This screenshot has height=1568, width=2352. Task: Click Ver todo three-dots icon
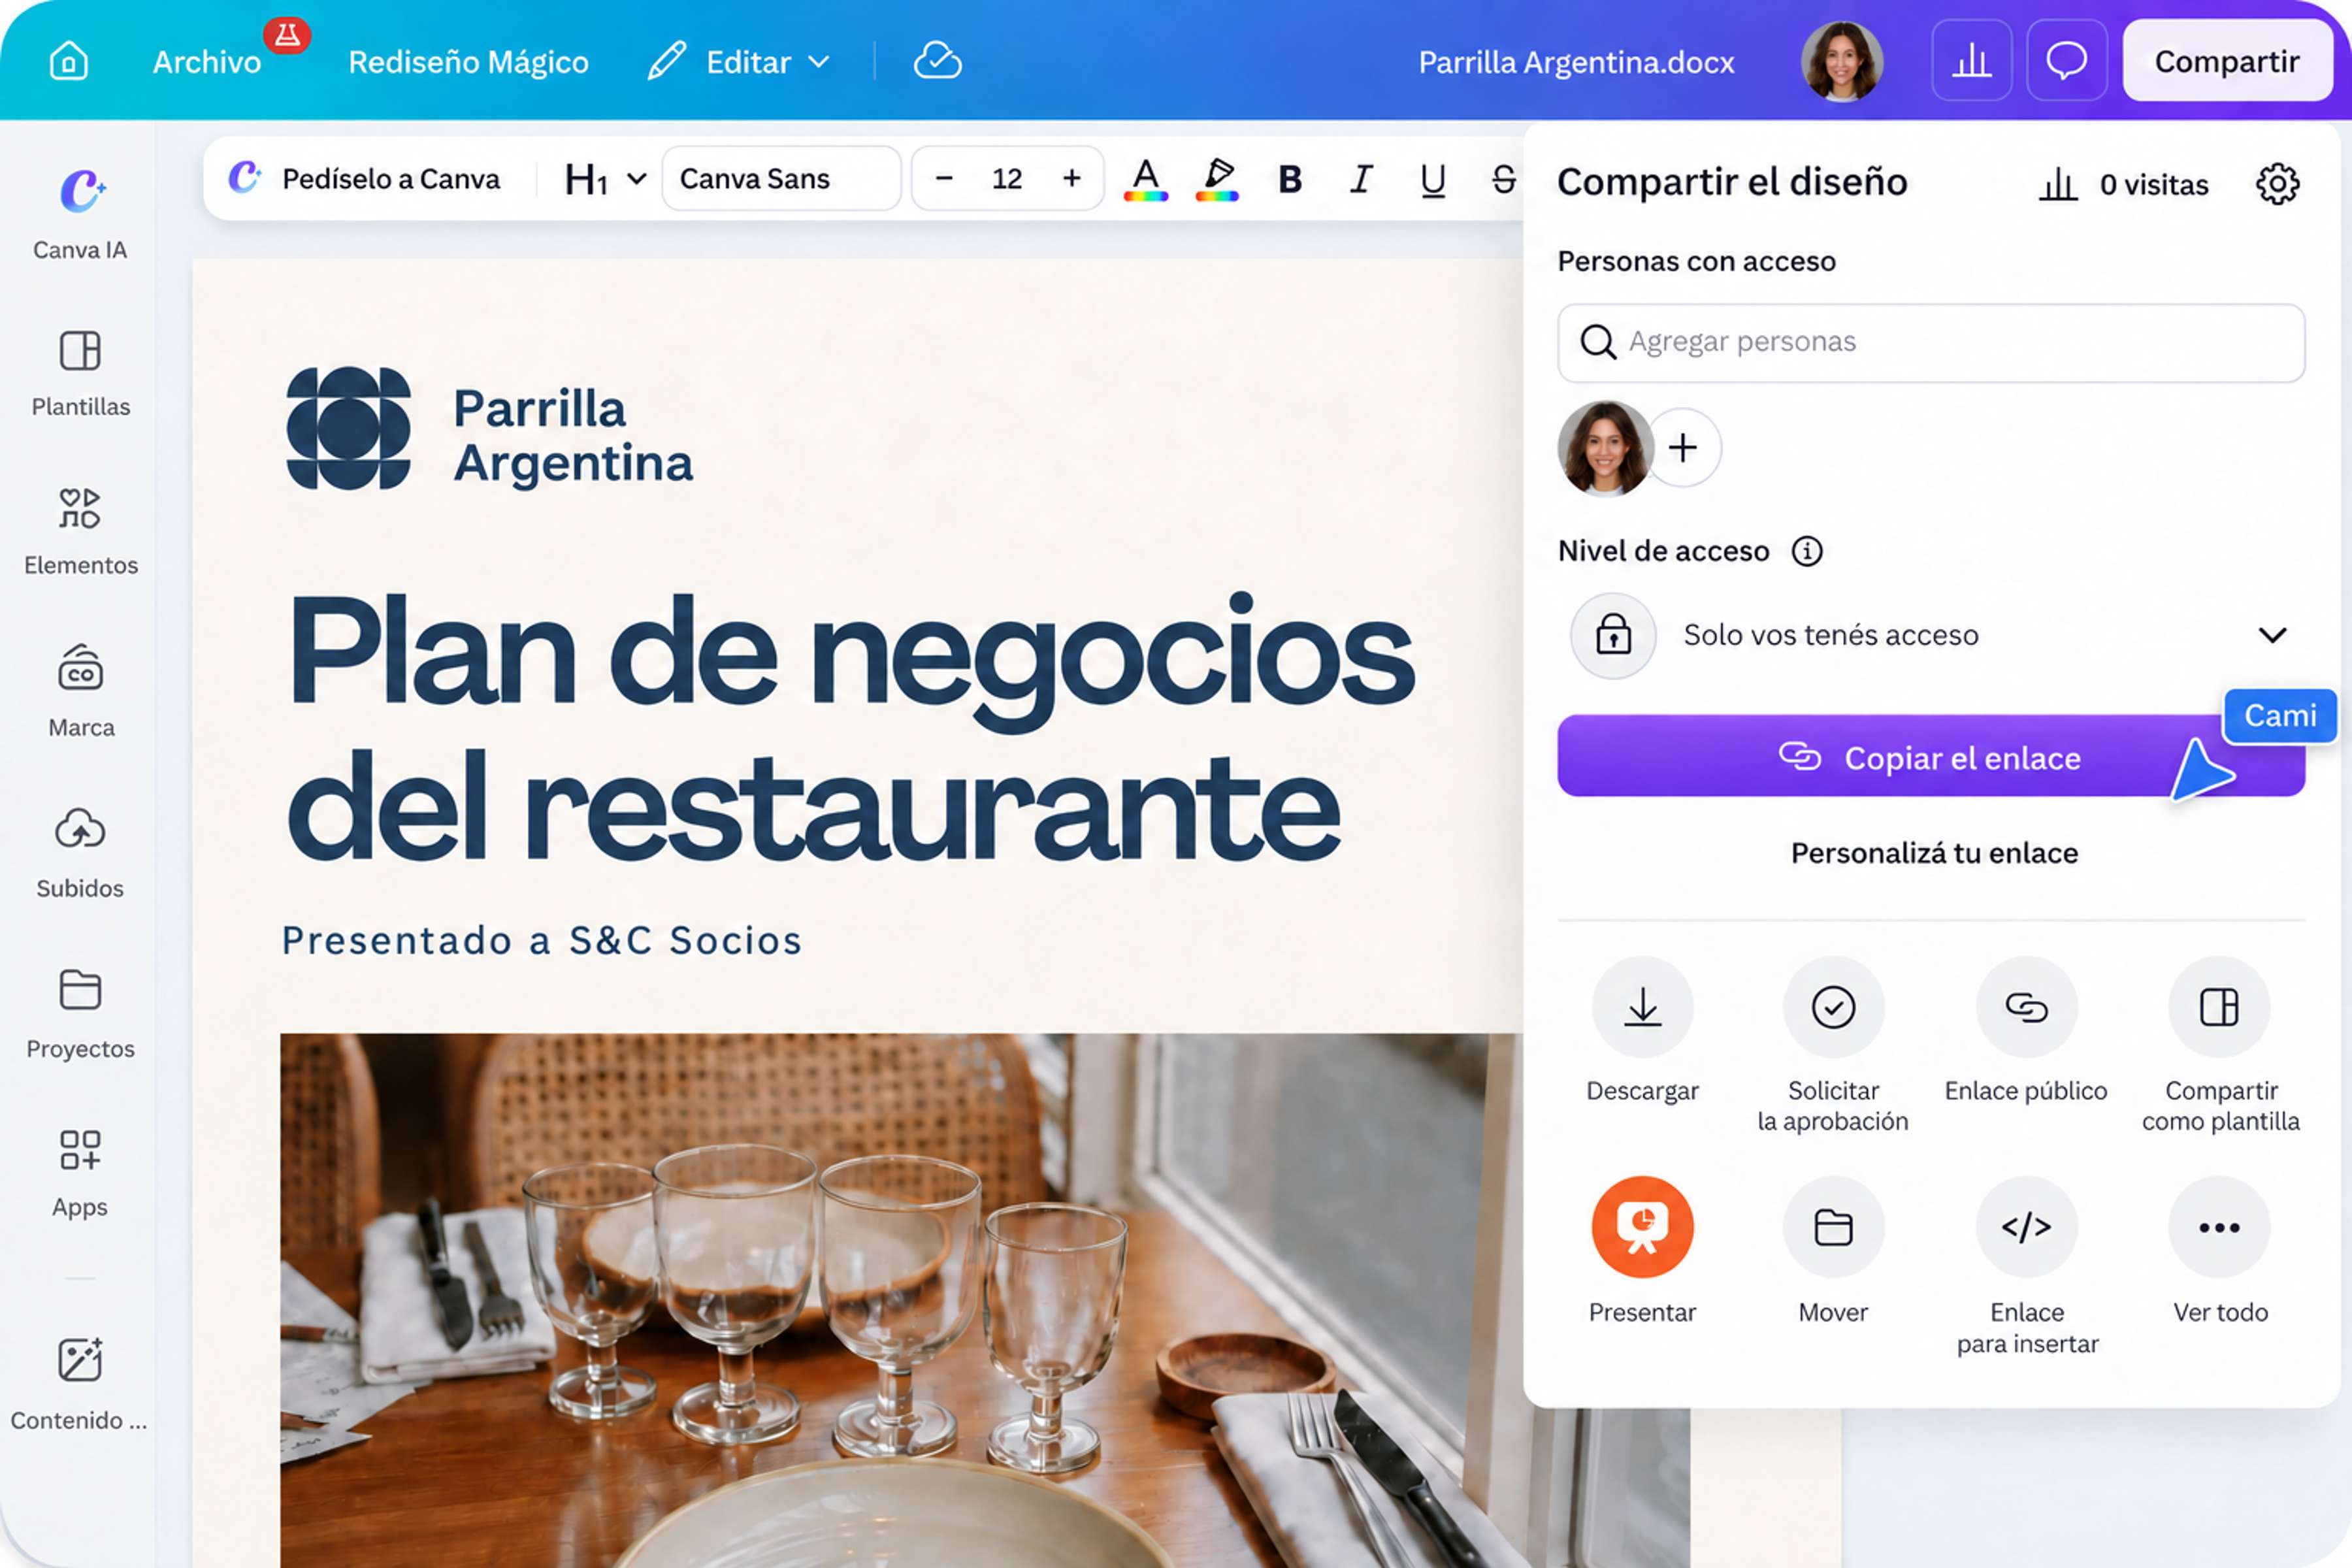pyautogui.click(x=2219, y=1227)
